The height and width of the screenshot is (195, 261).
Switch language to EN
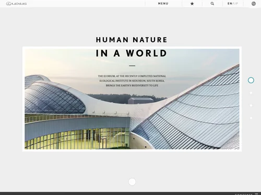(x=230, y=4)
